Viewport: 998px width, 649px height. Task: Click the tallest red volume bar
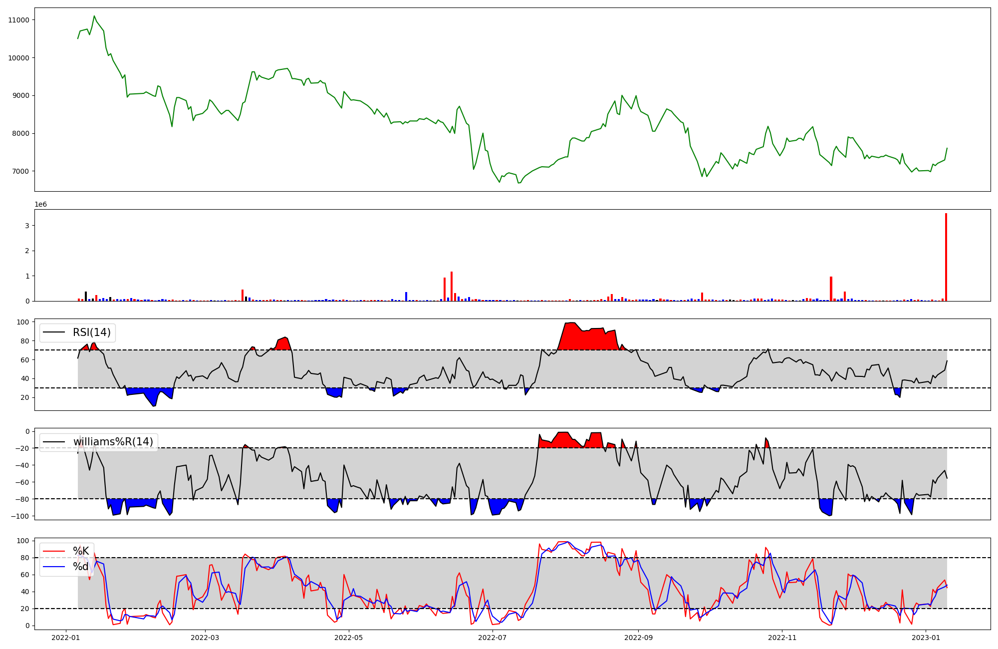946,257
